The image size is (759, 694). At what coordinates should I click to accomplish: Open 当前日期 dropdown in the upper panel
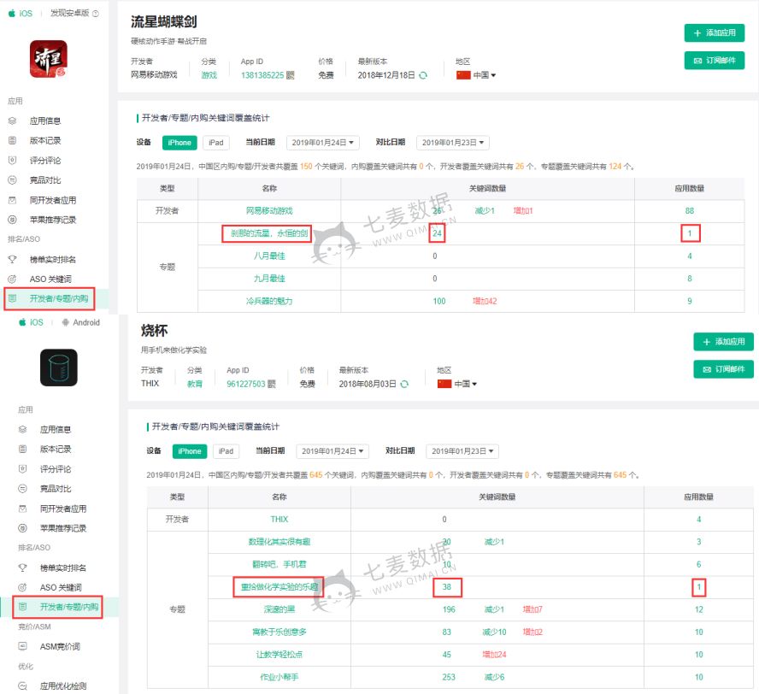coord(323,142)
